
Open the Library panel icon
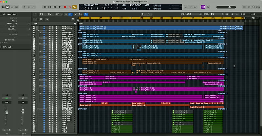4,7
